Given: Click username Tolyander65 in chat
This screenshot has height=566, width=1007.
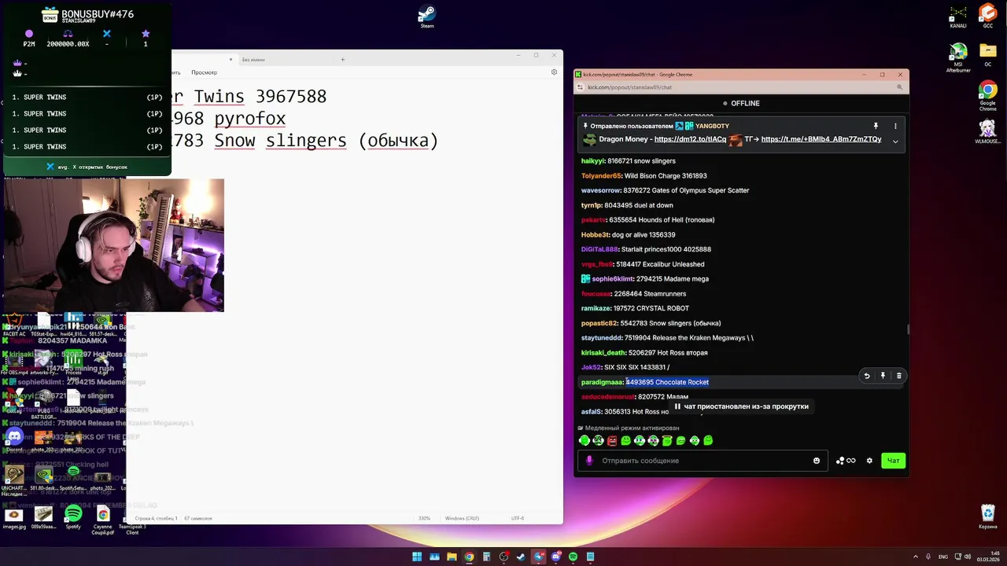Looking at the screenshot, I should (601, 176).
